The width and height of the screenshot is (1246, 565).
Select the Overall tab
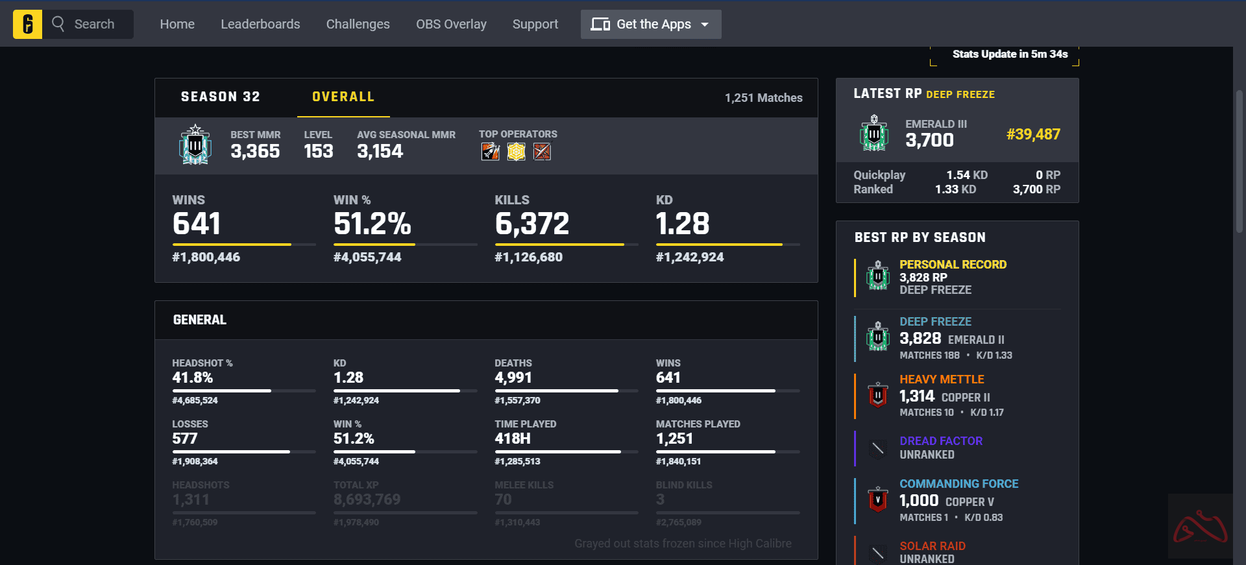[343, 97]
